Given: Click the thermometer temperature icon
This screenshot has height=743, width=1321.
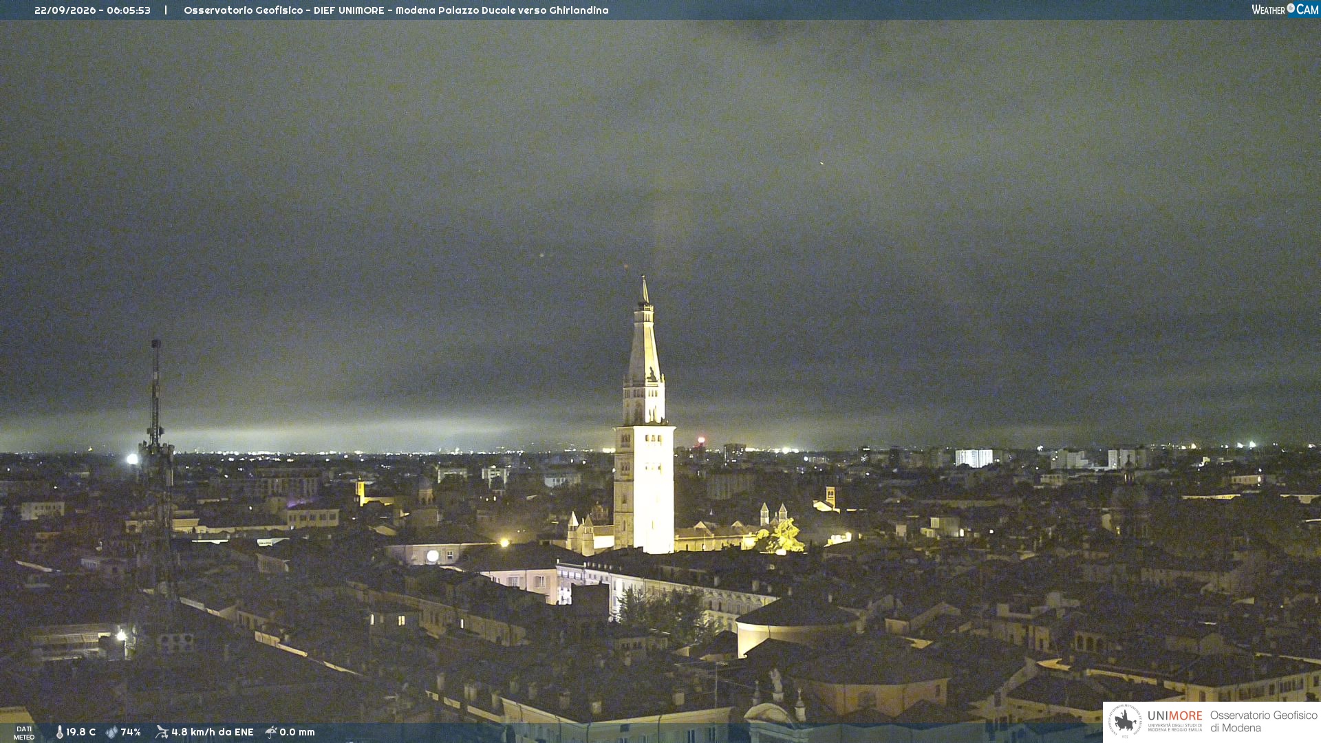Looking at the screenshot, I should click(60, 732).
